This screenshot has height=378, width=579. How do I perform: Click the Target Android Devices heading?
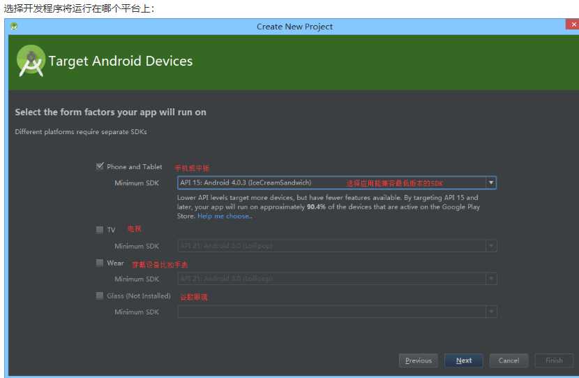(x=121, y=61)
